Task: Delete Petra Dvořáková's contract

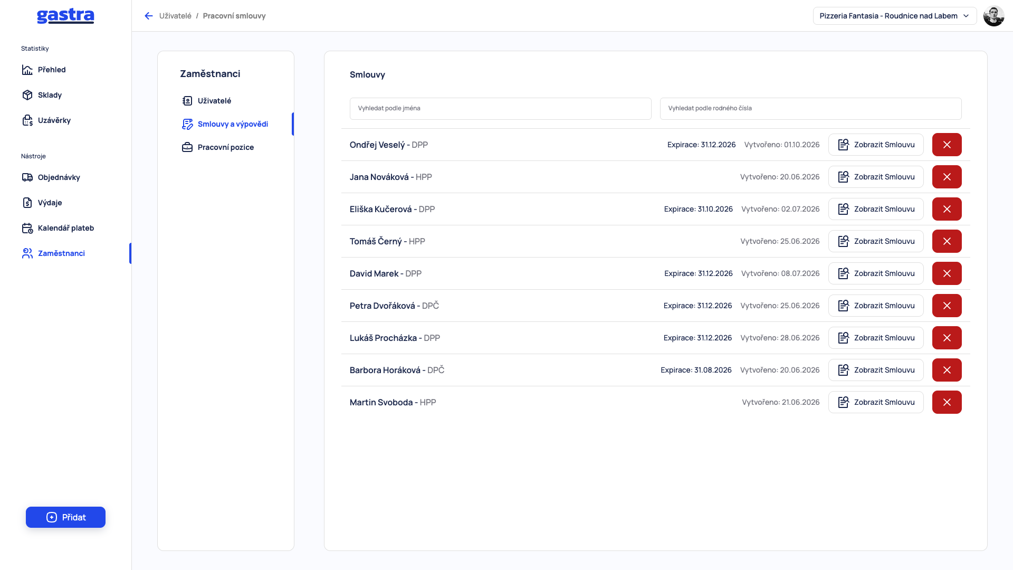Action: (947, 306)
